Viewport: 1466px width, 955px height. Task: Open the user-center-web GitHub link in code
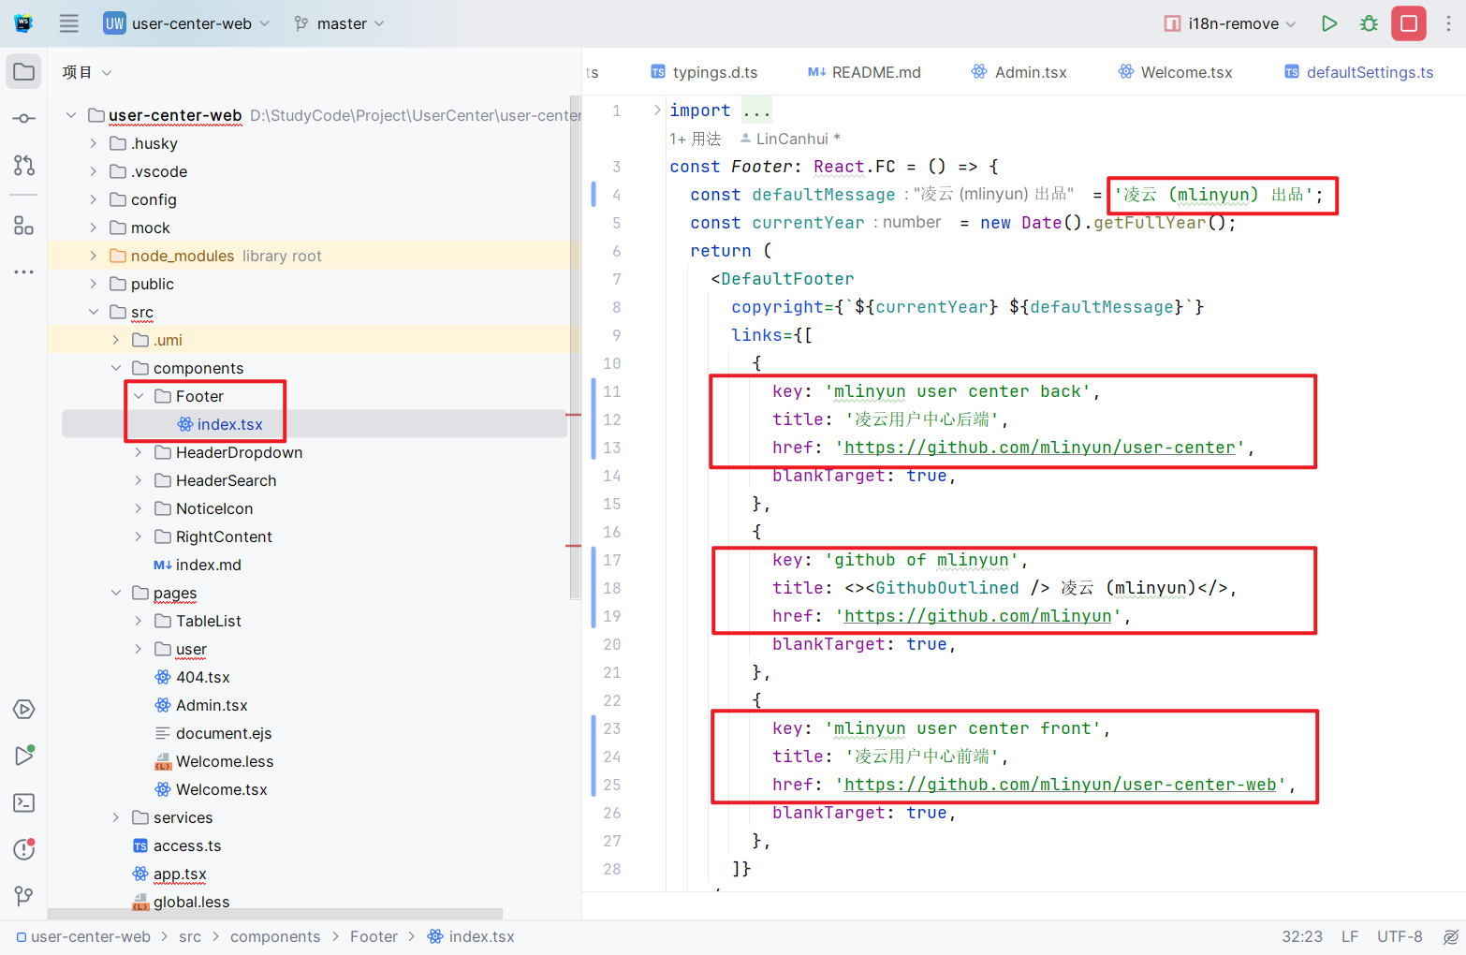[1060, 785]
